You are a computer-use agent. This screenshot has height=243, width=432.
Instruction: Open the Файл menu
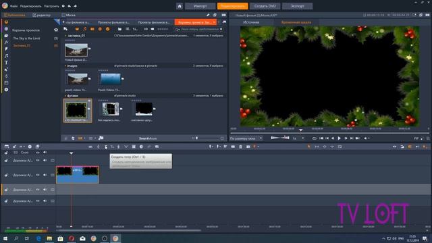click(13, 6)
